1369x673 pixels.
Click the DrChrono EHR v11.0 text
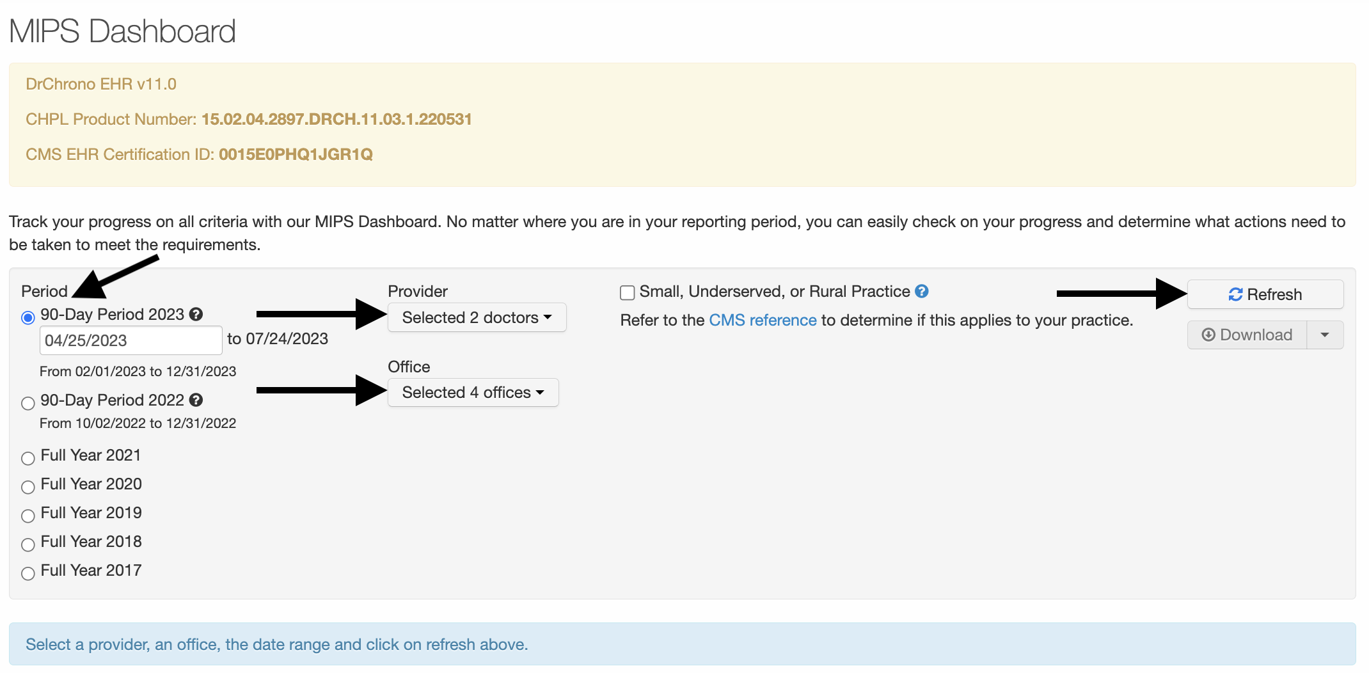[101, 84]
